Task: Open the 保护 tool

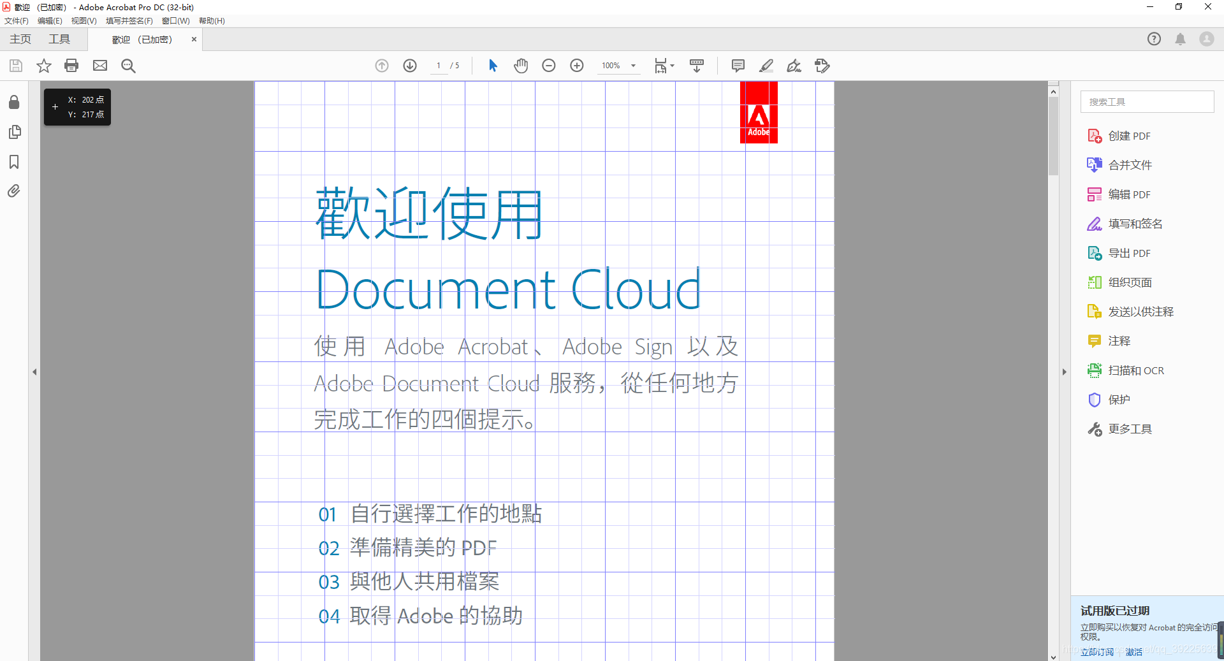Action: click(x=1109, y=400)
